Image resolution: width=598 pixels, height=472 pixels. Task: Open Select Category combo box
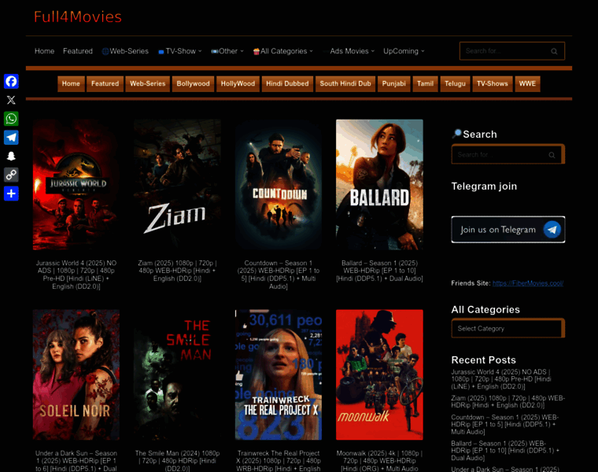[508, 328]
